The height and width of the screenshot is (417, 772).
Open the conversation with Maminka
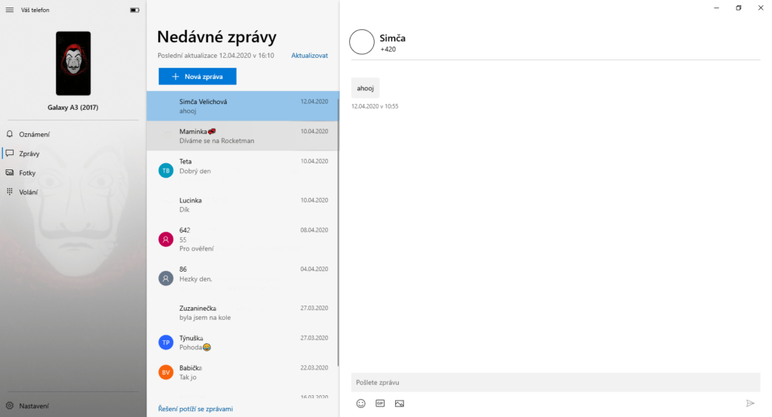tap(241, 135)
